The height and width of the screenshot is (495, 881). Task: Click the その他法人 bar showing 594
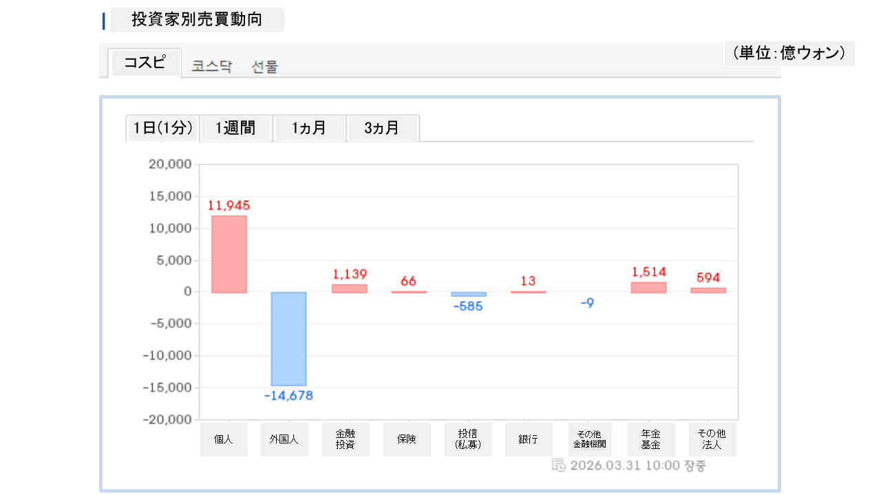tap(708, 290)
